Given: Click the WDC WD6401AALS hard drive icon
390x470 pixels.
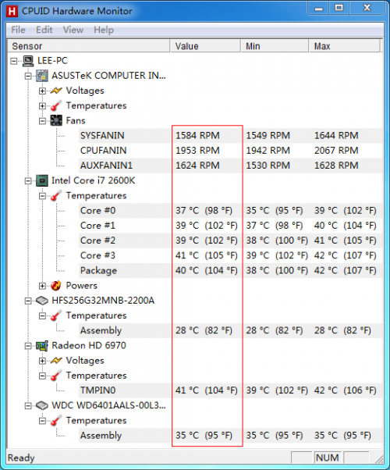Looking at the screenshot, I should pyautogui.click(x=42, y=405).
